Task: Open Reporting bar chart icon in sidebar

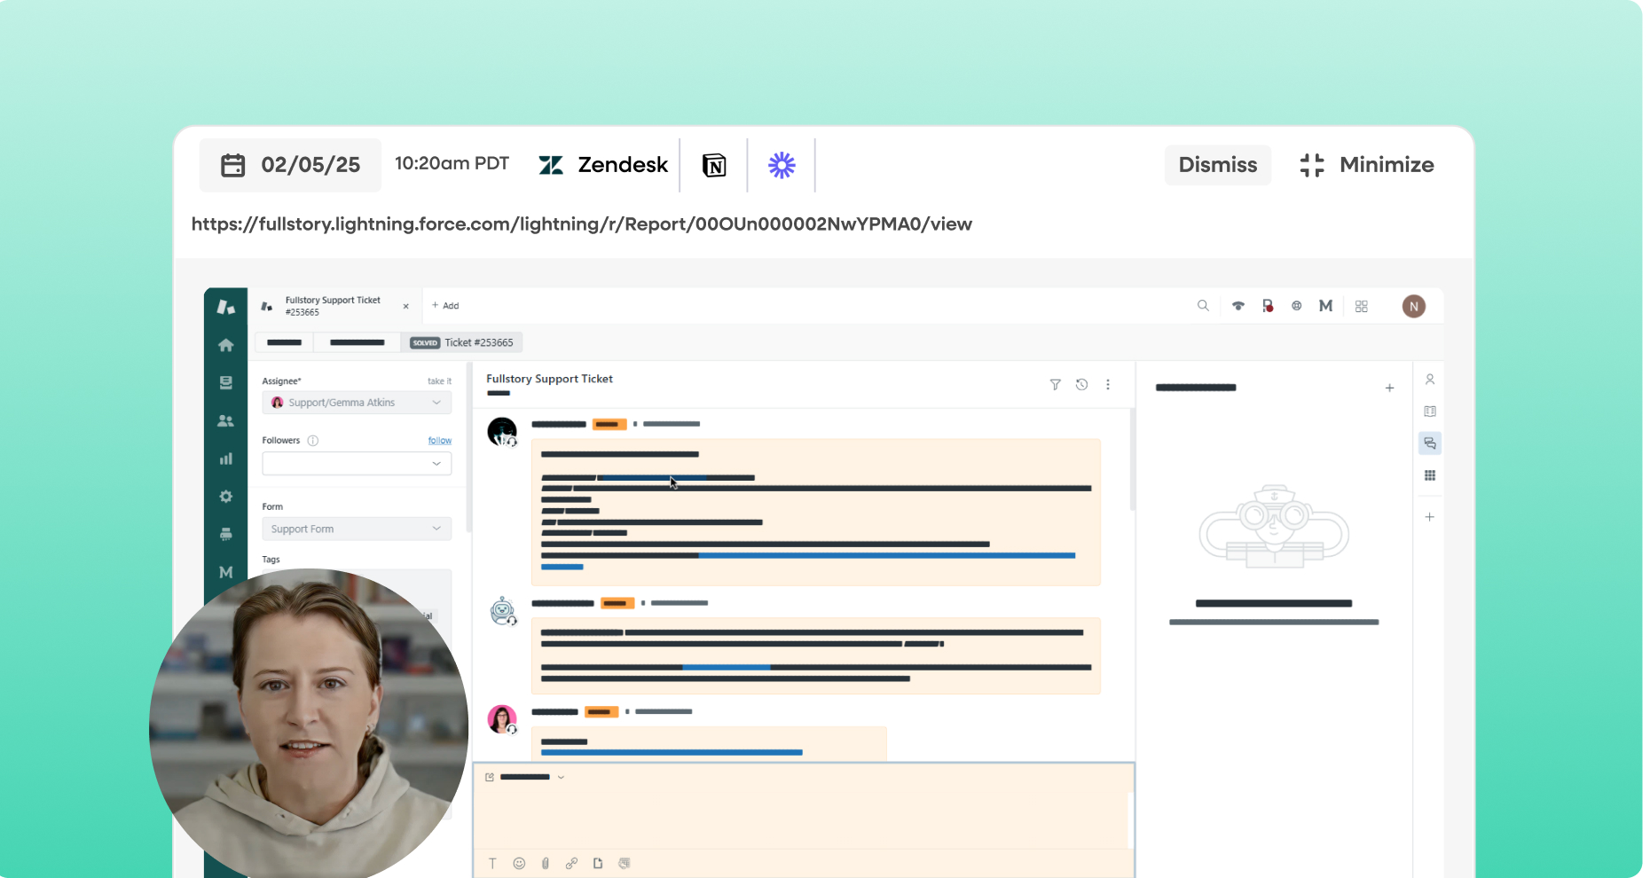Action: [x=226, y=459]
